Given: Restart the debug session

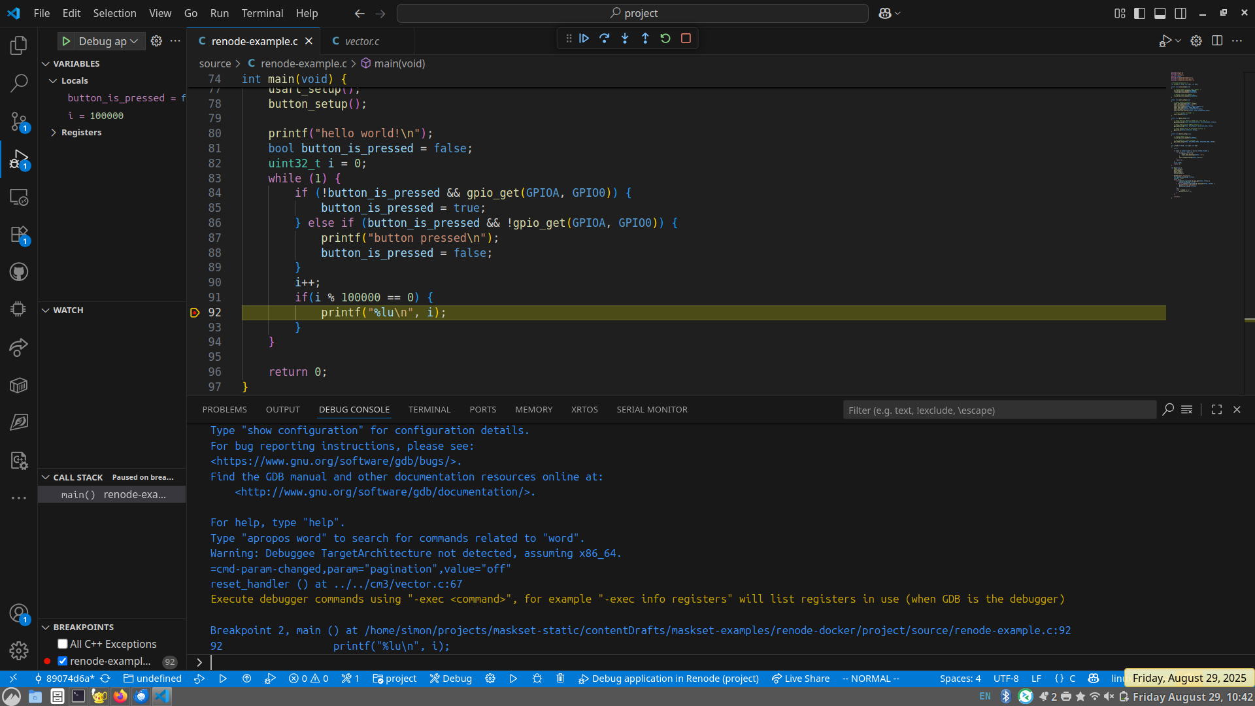Looking at the screenshot, I should (x=665, y=39).
